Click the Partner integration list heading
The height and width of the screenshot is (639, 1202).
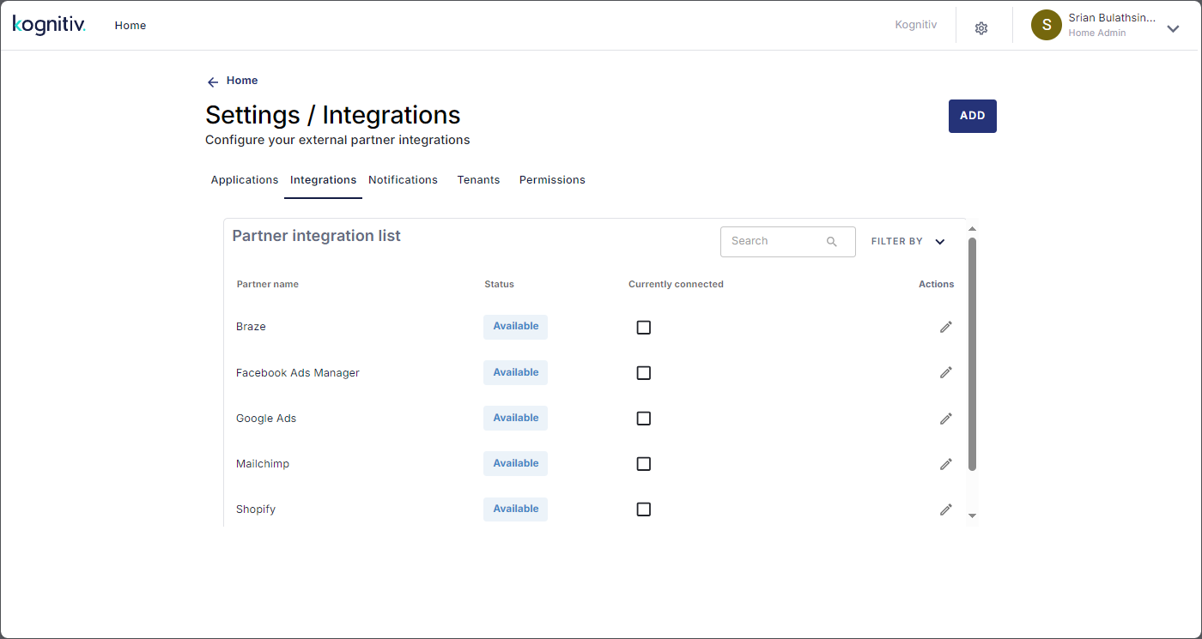[x=317, y=236]
